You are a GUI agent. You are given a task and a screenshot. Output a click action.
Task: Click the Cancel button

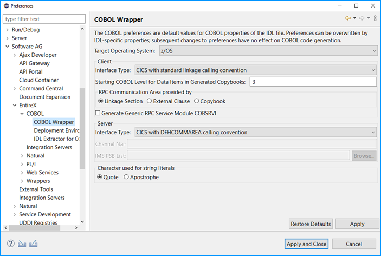[354, 244]
